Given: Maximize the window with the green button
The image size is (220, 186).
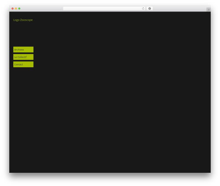Looking at the screenshot, I should click(19, 8).
